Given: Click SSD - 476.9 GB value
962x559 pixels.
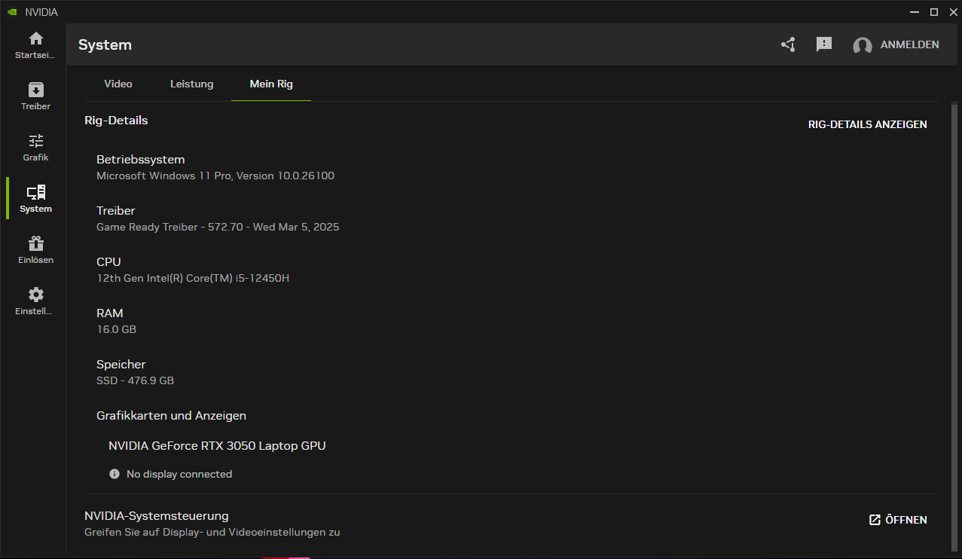Looking at the screenshot, I should tap(135, 380).
